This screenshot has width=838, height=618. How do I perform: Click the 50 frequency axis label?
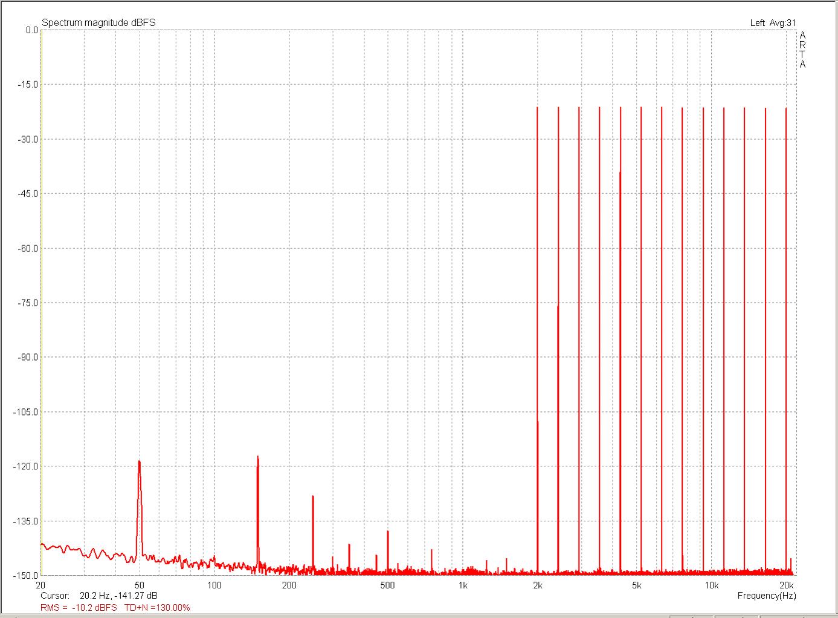[140, 585]
